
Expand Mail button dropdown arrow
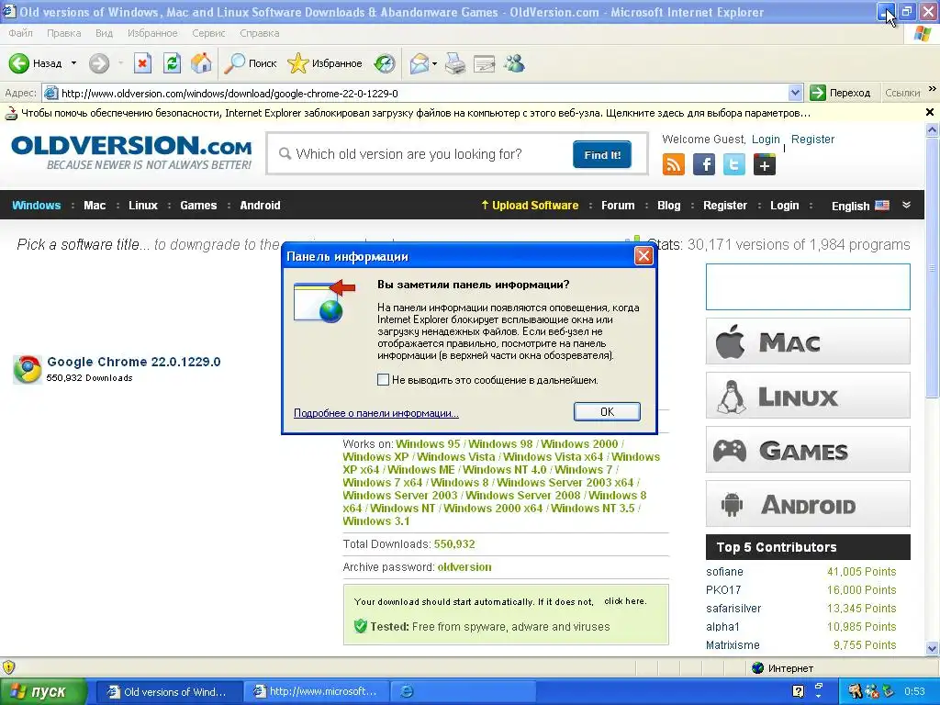[x=434, y=63]
